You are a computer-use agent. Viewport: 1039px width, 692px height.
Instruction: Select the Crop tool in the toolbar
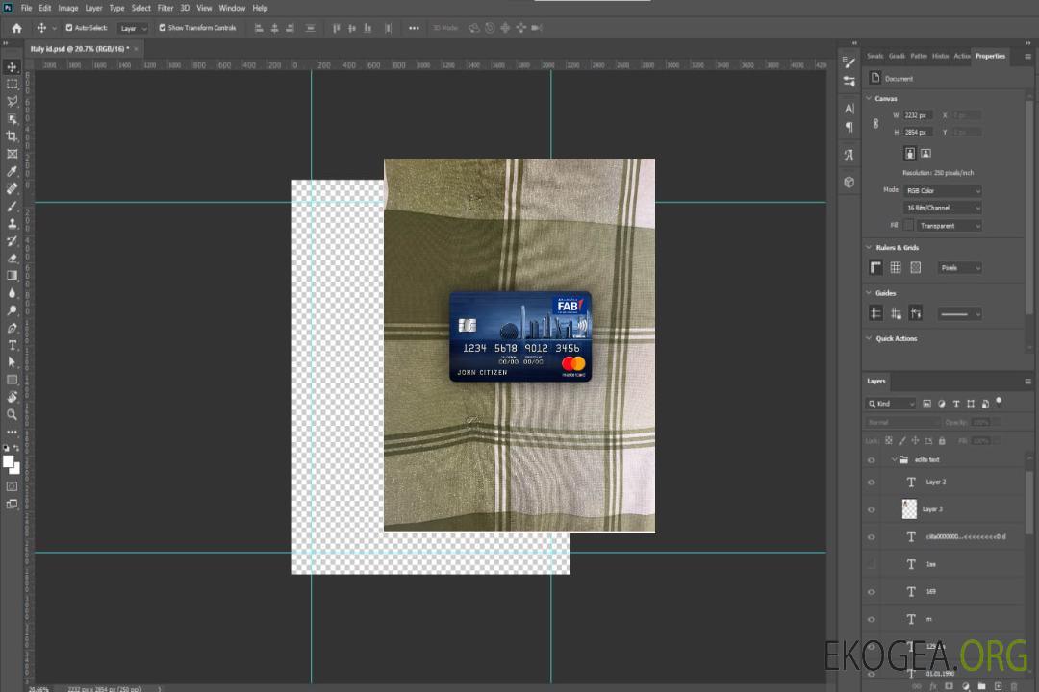tap(12, 136)
